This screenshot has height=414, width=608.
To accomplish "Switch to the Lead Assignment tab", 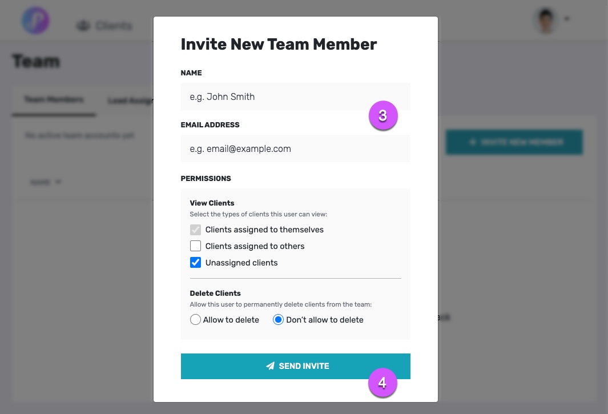I will coord(130,101).
